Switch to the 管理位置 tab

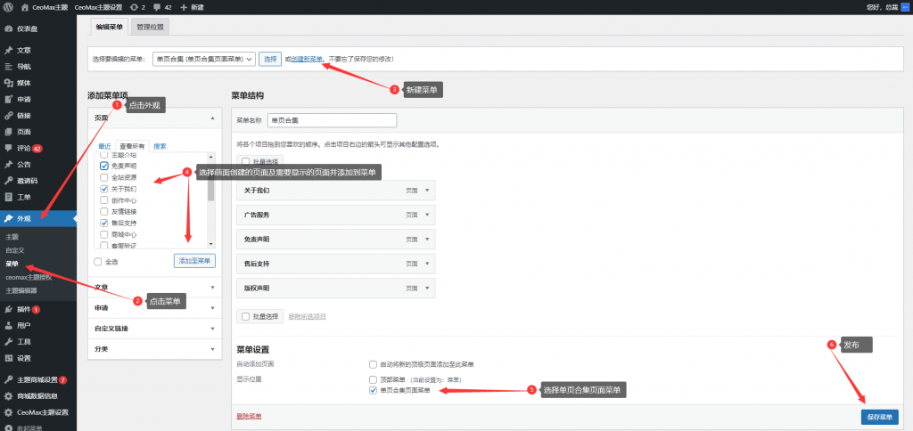point(154,27)
